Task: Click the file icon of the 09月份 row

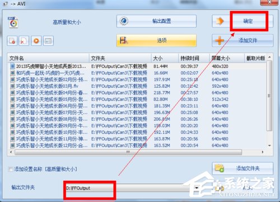Action: (x=12, y=125)
